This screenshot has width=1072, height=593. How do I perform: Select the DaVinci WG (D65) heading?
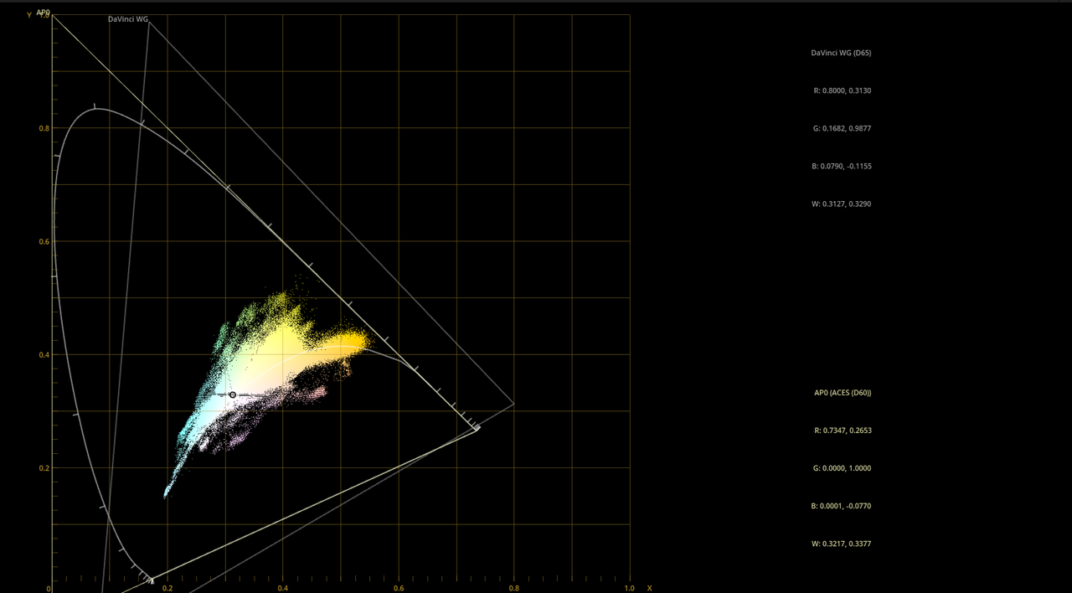[x=841, y=53]
